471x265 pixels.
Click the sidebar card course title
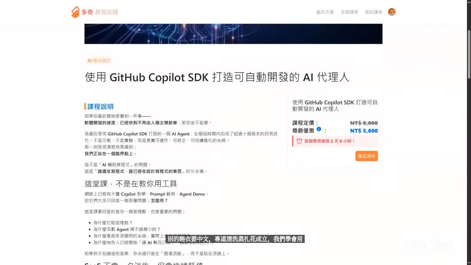click(335, 106)
